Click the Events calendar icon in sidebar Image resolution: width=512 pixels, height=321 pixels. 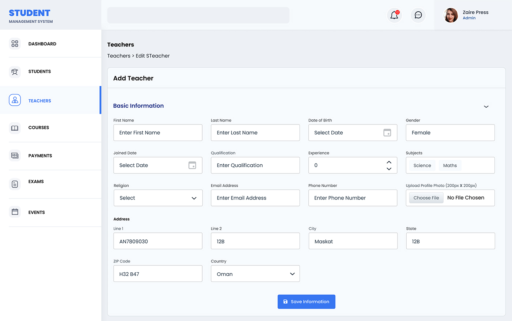15,212
